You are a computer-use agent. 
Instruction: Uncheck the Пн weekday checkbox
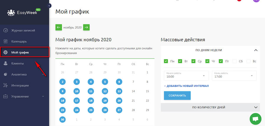pos(166,61)
